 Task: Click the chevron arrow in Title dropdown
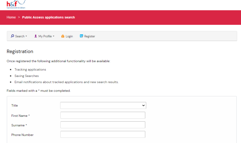(144, 105)
